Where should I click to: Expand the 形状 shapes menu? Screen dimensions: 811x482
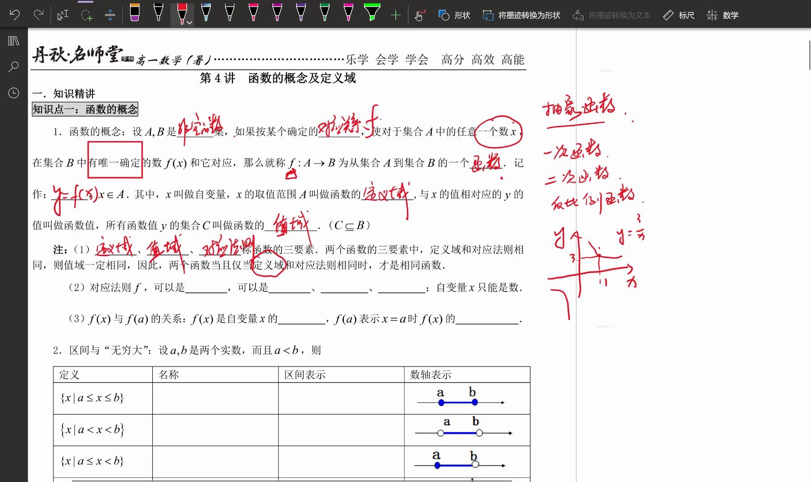tap(453, 15)
